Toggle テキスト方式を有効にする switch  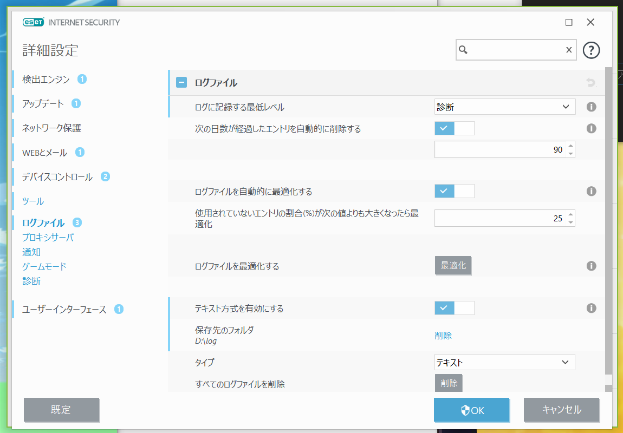(455, 308)
